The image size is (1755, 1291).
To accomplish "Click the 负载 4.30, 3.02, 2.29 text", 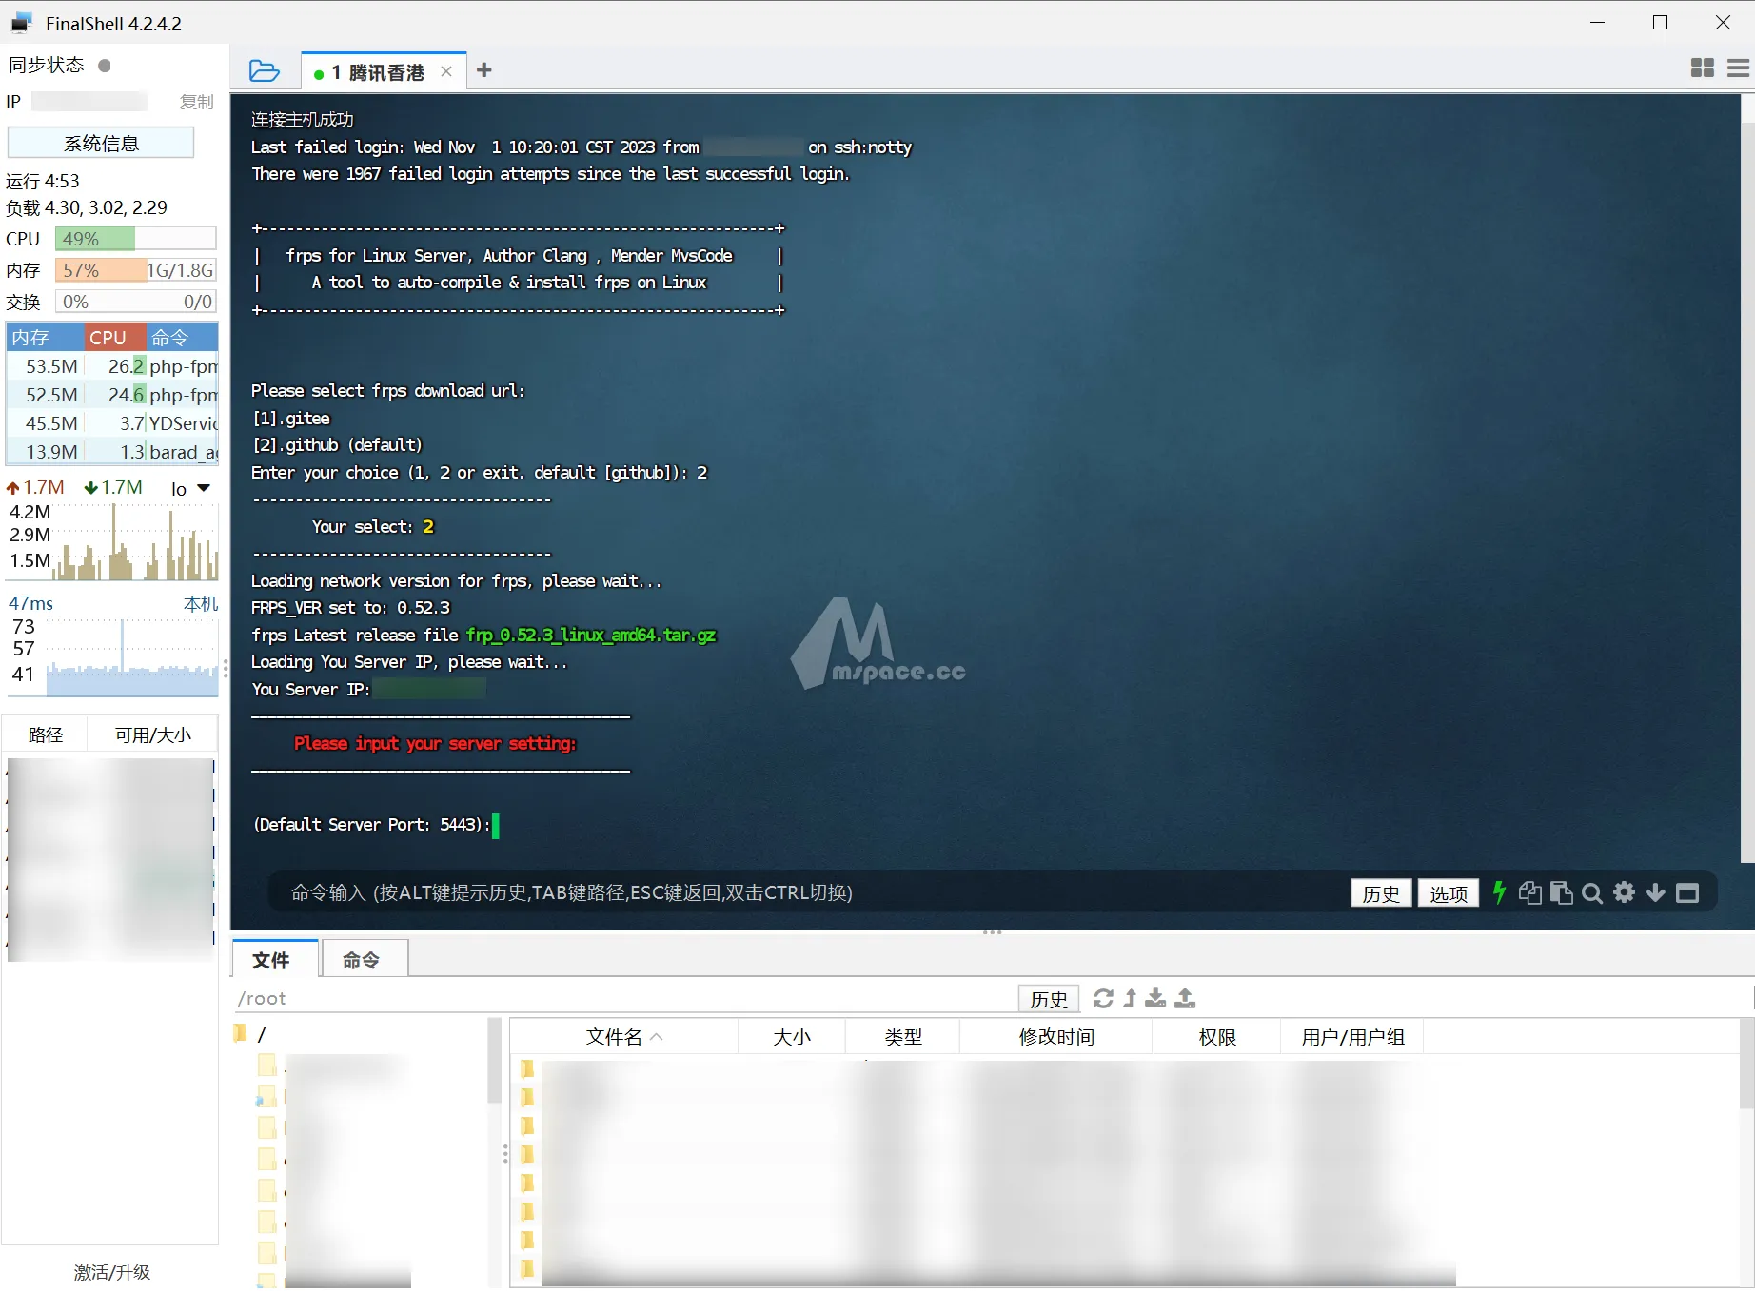I will tap(87, 207).
